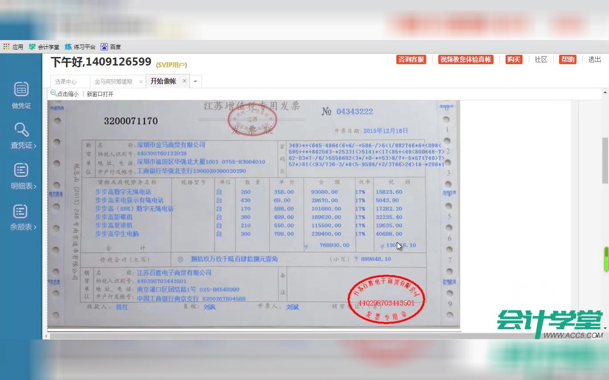
Task: Click the SVIP用户 label
Action: tap(172, 65)
